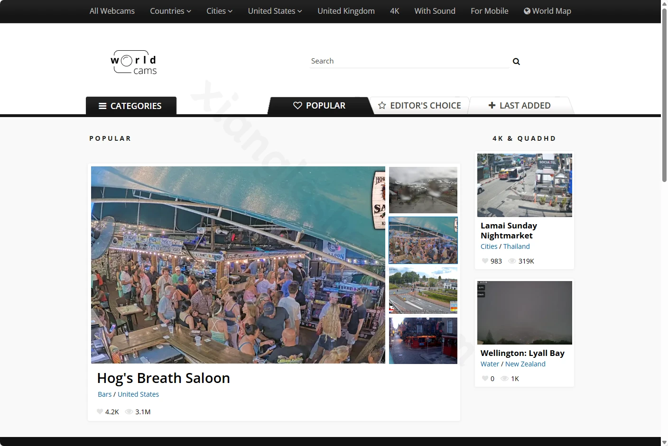Open the large Hog's Breath Saloon webcam image
This screenshot has width=668, height=446.
pos(238,265)
